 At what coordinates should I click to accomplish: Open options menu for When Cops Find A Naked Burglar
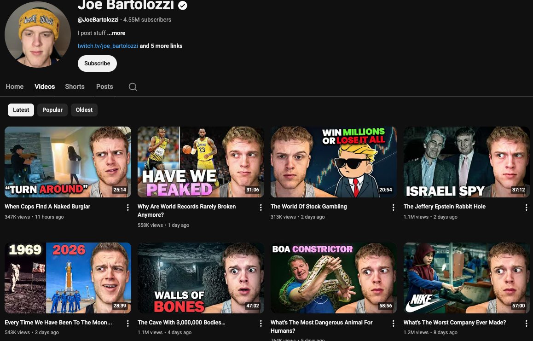coord(128,208)
